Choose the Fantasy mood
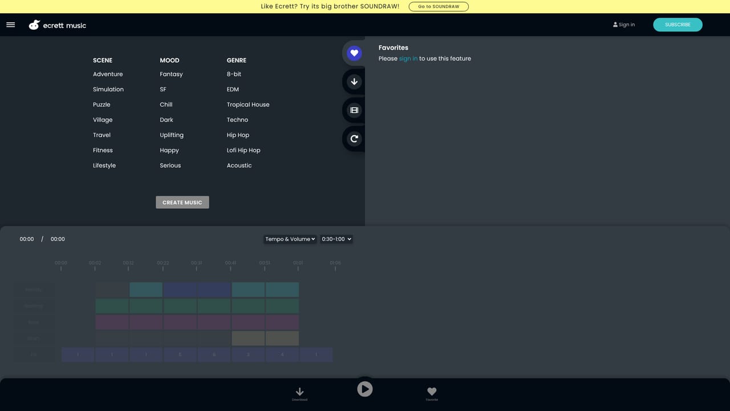 click(x=171, y=74)
